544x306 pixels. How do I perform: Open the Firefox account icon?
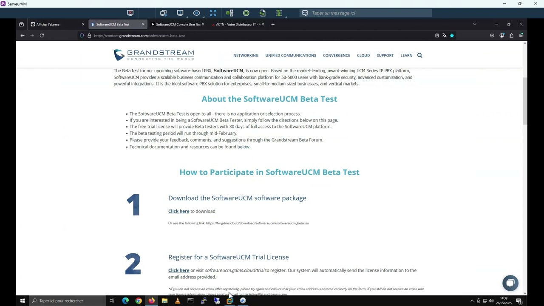tap(502, 36)
